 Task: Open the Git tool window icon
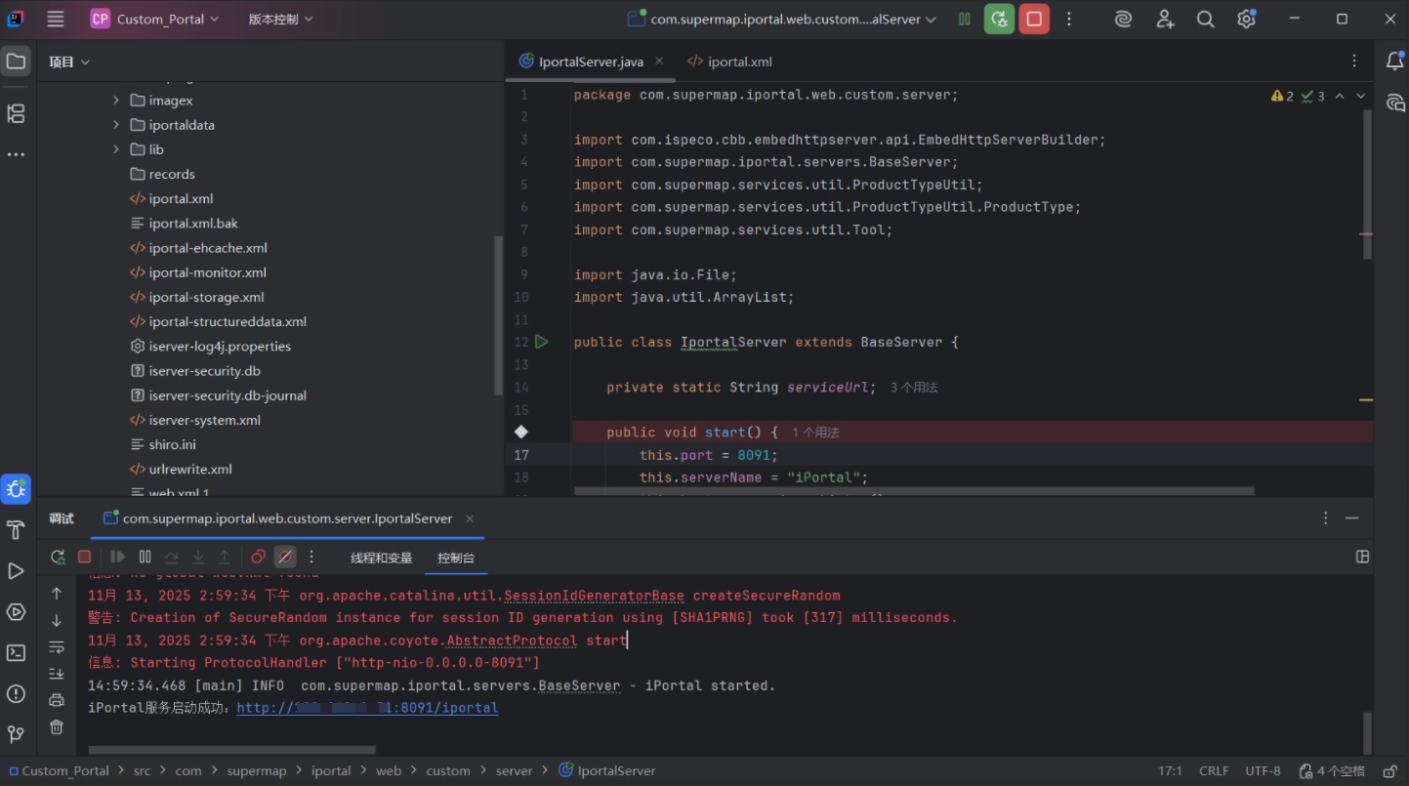[x=16, y=733]
